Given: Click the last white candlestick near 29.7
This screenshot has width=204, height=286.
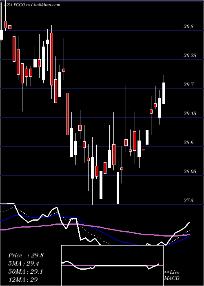Looking at the screenshot, I should coord(164,93).
